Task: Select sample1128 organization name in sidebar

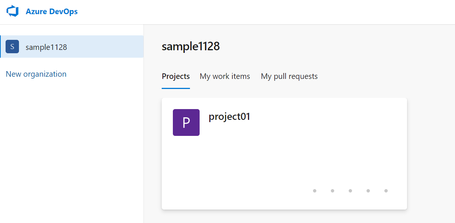Action: click(x=46, y=47)
